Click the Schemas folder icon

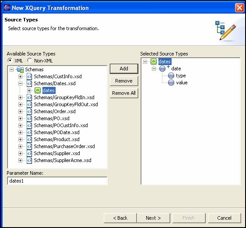[x=20, y=69]
